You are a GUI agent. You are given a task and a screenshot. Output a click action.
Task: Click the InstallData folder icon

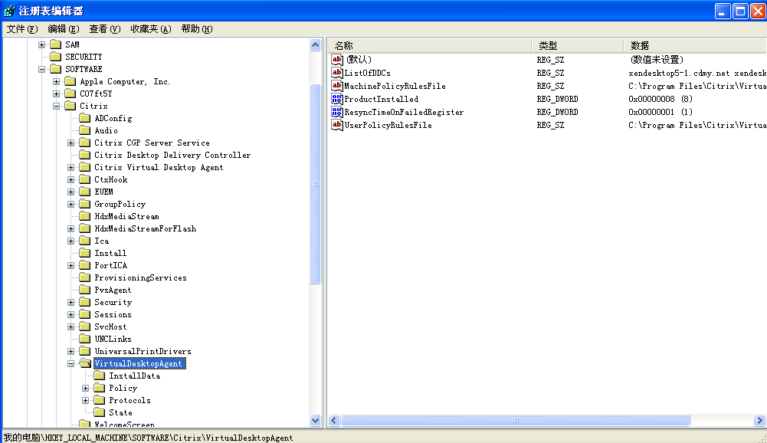point(100,376)
